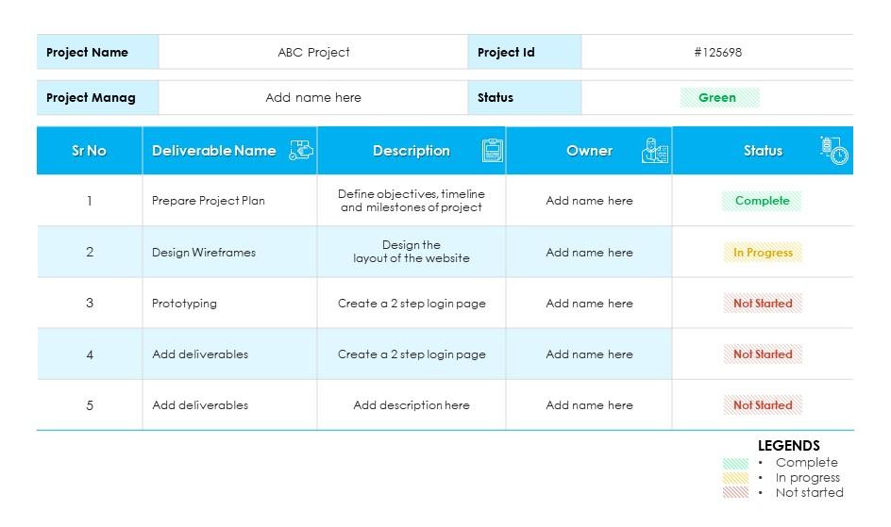Click the 'Add description here' cell

tap(412, 405)
